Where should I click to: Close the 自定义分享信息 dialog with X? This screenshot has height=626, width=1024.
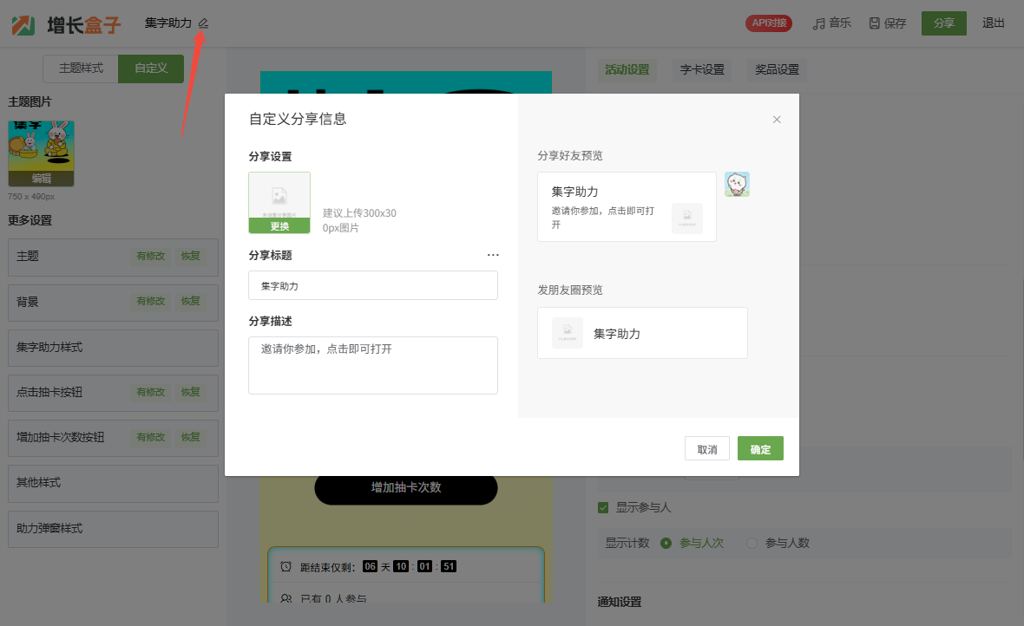coord(777,120)
